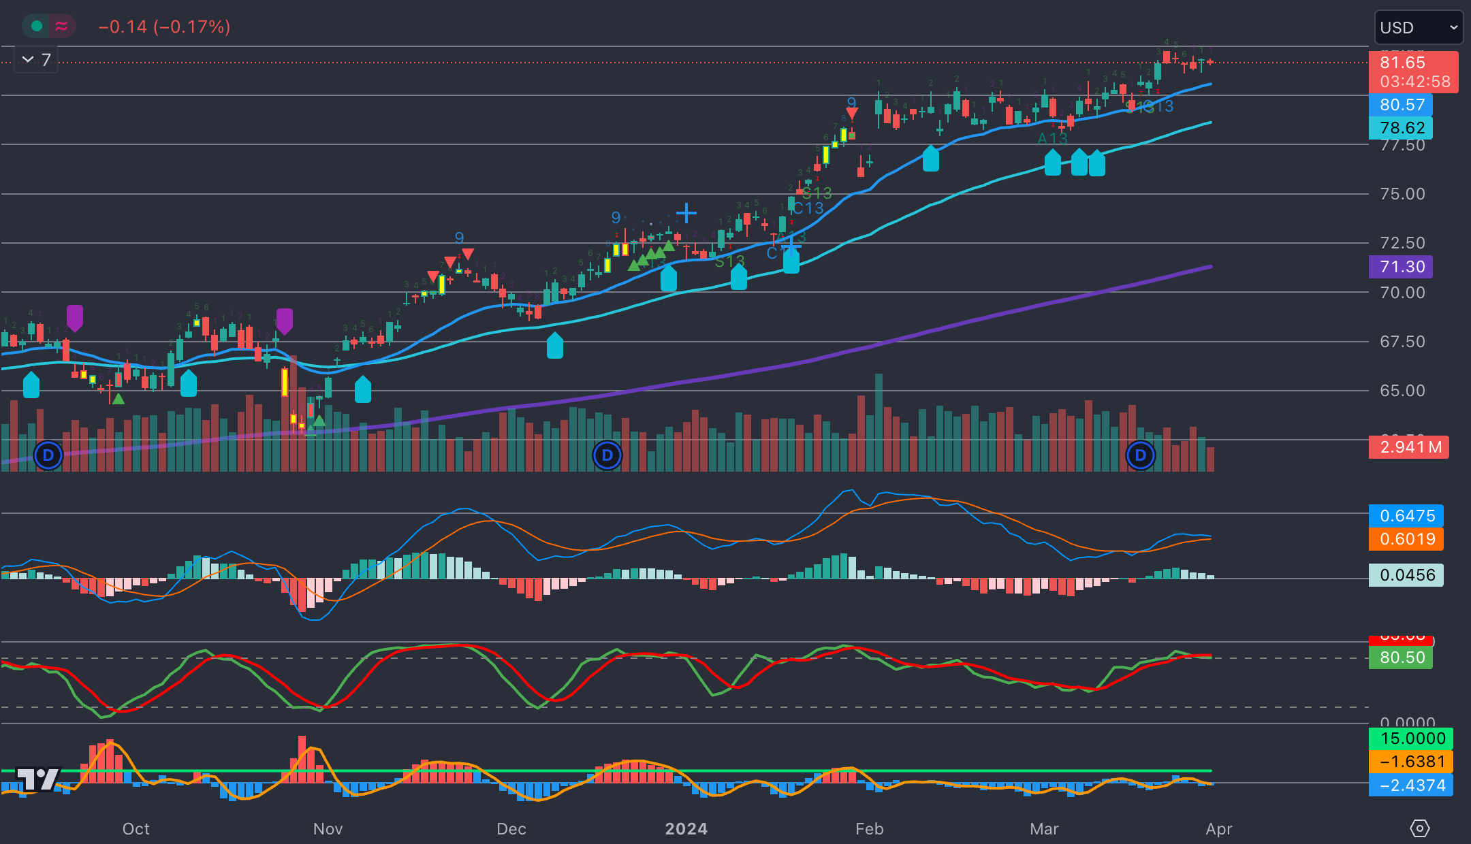Screen dimensions: 1471x844
Task: Click the Mar label on time axis
Action: (1045, 829)
